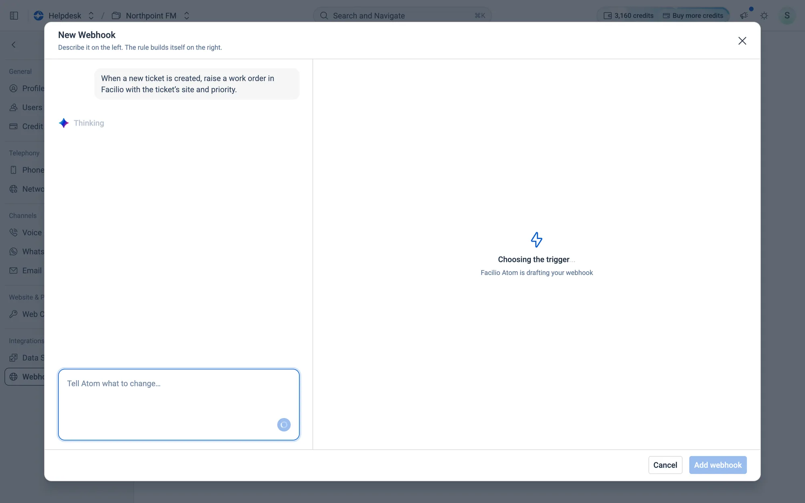Click the Helpdesk logo icon
Viewport: 805px width, 503px height.
click(x=39, y=16)
